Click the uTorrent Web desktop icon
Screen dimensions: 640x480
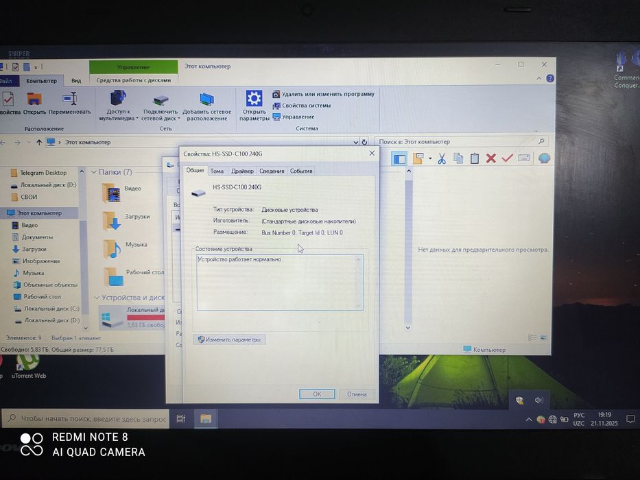(x=28, y=366)
